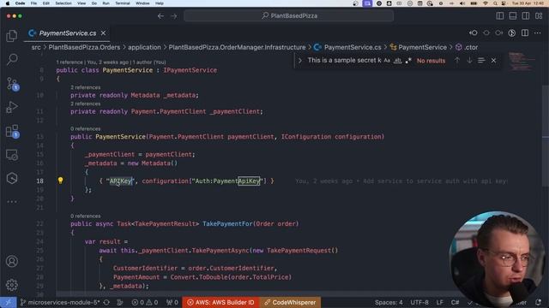
Task: Select language mode C# in status bar
Action: coord(455,302)
